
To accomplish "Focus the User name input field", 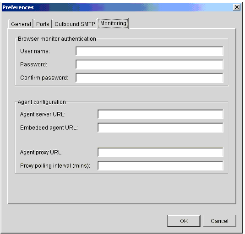I will click(149, 51).
